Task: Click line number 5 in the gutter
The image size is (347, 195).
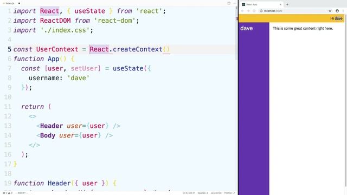Action: (9, 49)
